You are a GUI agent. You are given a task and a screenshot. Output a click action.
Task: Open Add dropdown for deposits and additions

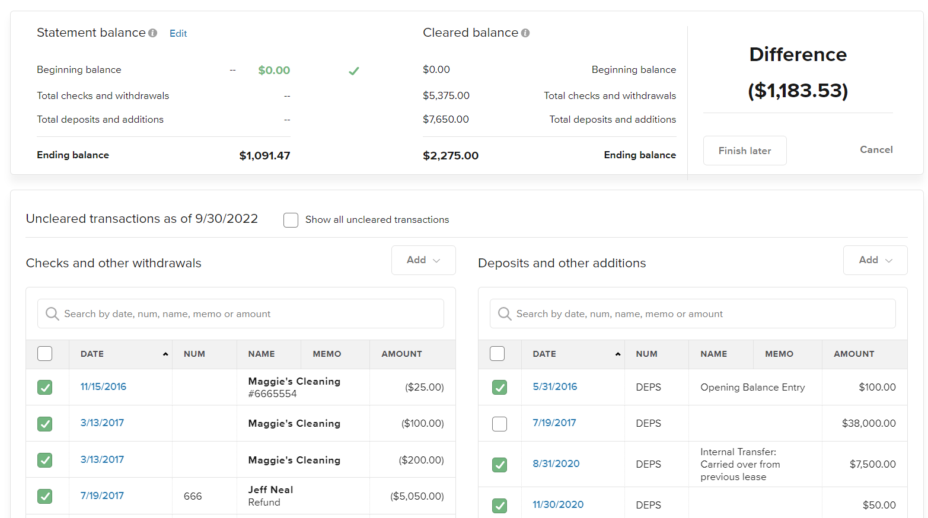point(875,260)
